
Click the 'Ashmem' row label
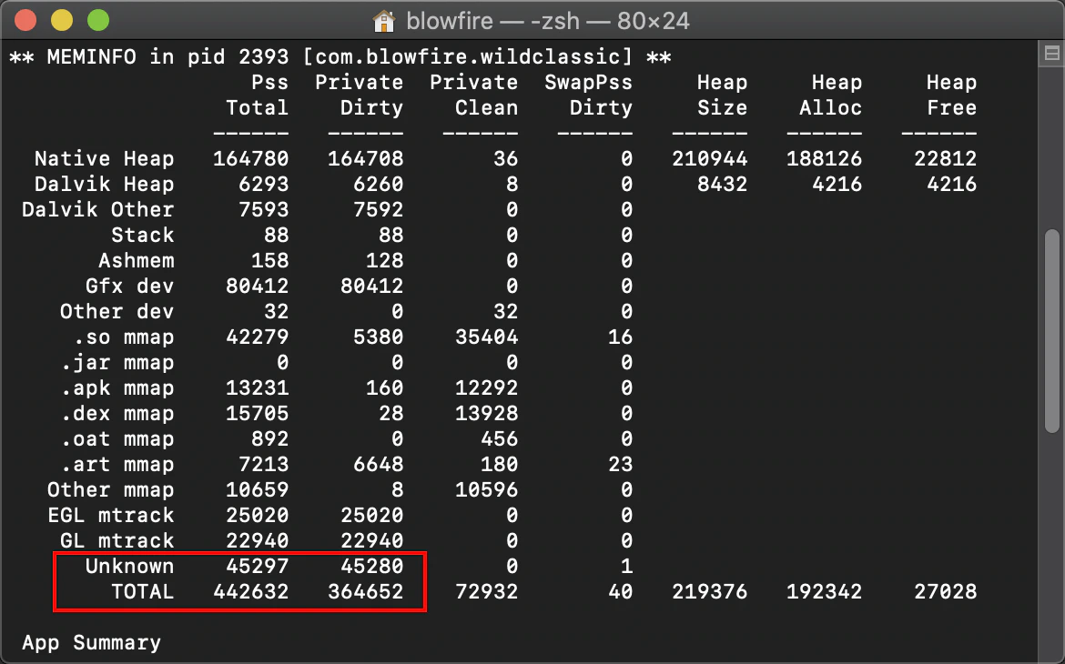pos(136,260)
